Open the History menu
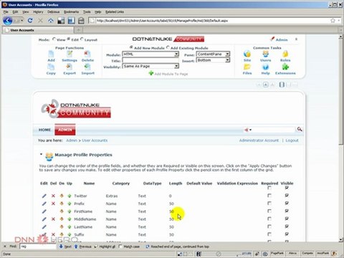Viewport: 344px width, 258px height. [38, 11]
